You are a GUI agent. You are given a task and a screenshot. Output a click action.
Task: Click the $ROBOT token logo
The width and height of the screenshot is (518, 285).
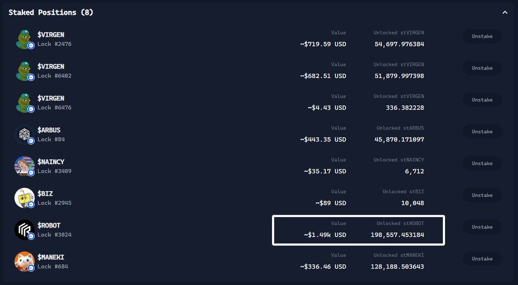tap(25, 230)
